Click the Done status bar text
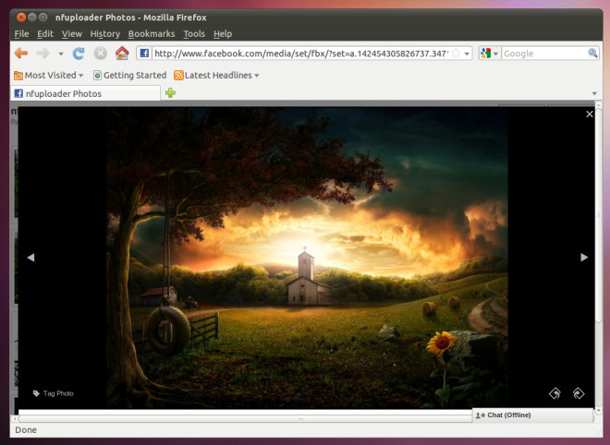The width and height of the screenshot is (610, 445). (26, 430)
